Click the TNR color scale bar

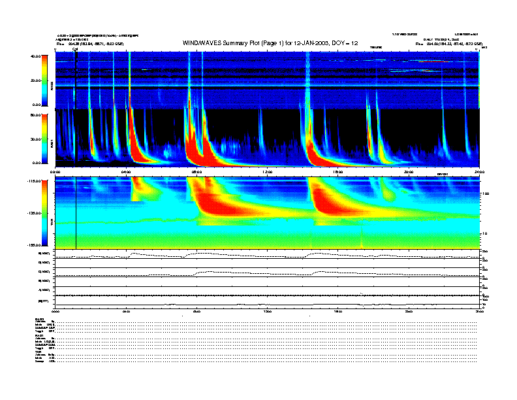click(x=44, y=213)
